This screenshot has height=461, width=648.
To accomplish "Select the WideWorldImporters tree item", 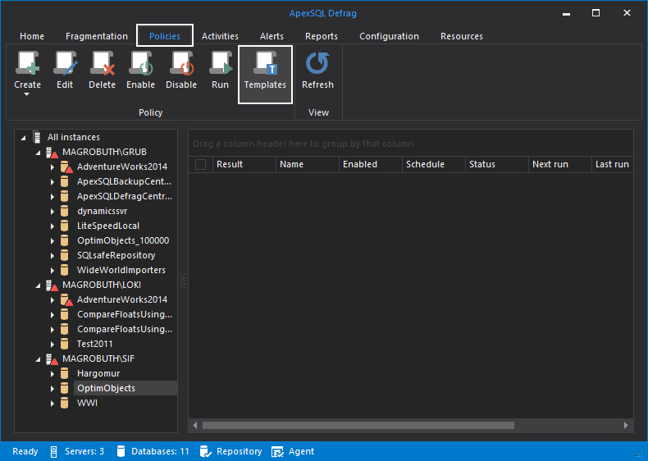I will pyautogui.click(x=121, y=271).
